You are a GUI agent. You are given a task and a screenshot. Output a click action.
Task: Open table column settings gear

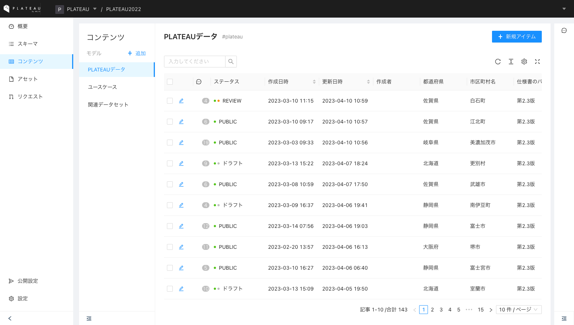pyautogui.click(x=524, y=62)
